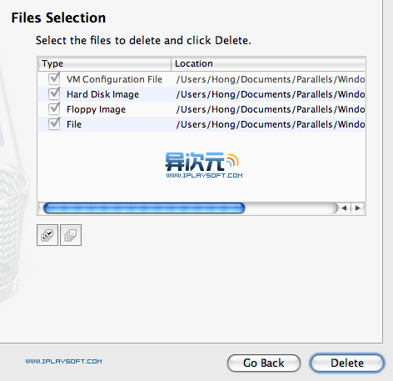This screenshot has height=381, width=393.
Task: Click the blue horizontal scrollbar thumb
Action: point(144,208)
